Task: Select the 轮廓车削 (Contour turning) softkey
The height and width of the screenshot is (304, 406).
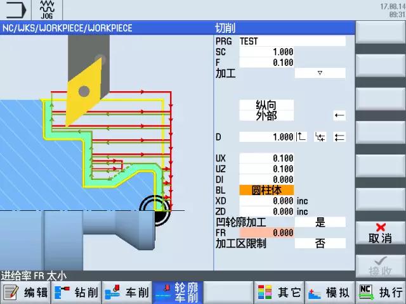Action: pyautogui.click(x=178, y=292)
